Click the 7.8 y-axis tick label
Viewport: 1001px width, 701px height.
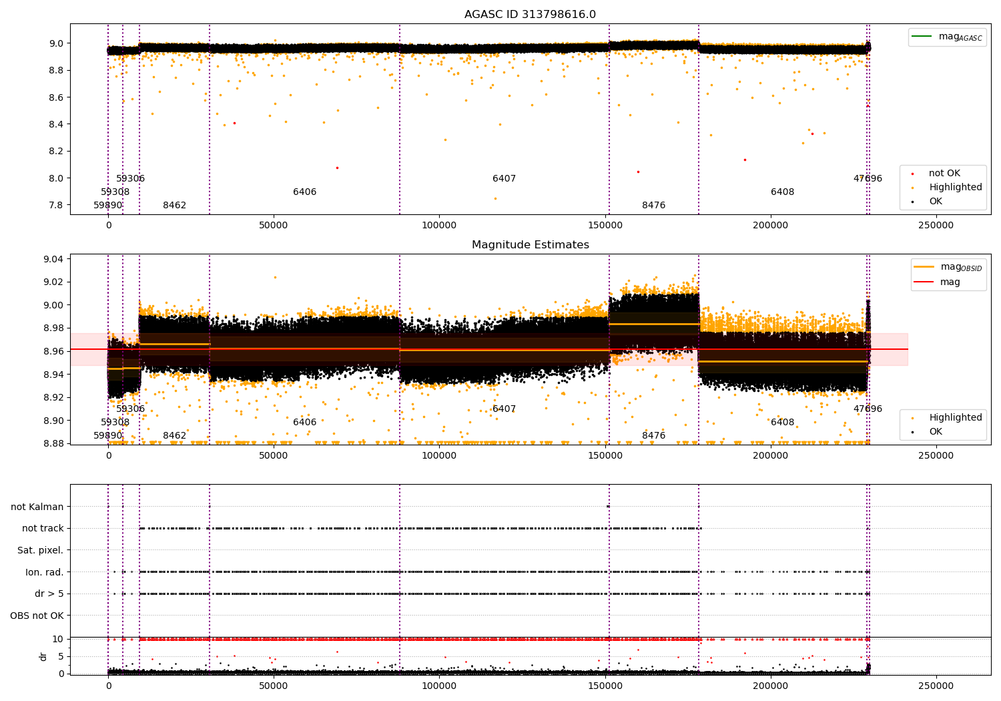tap(56, 205)
